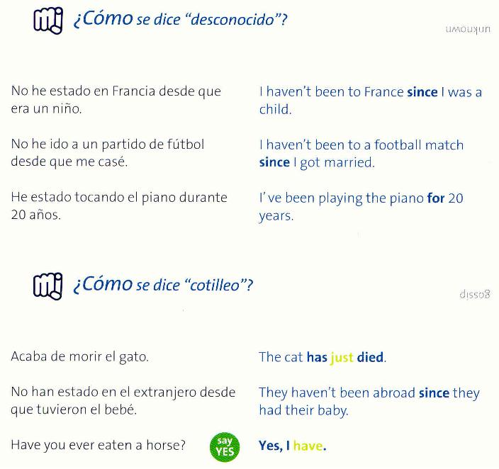Click "No han estado en el extranjero desde"
This screenshot has width=499, height=469.
[x=123, y=400]
